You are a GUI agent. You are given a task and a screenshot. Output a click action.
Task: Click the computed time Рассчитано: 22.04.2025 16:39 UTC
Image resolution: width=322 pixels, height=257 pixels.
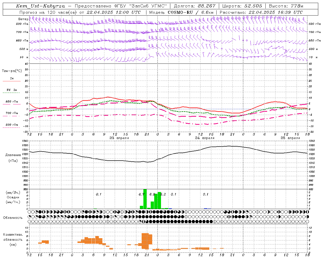(261, 12)
